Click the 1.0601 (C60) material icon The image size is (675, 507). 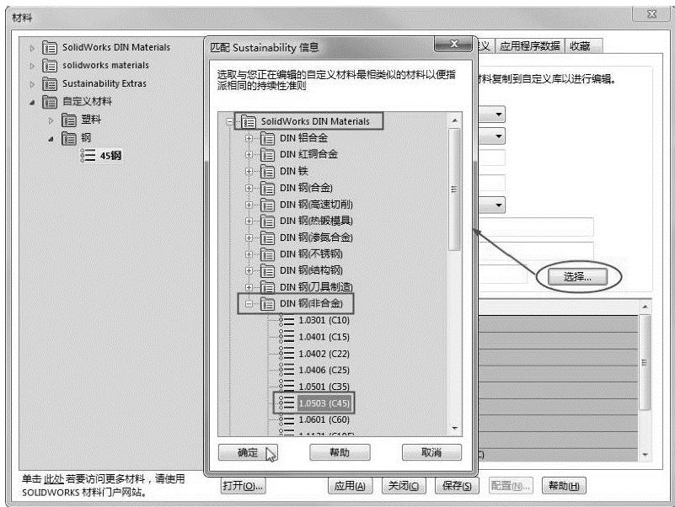point(287,419)
